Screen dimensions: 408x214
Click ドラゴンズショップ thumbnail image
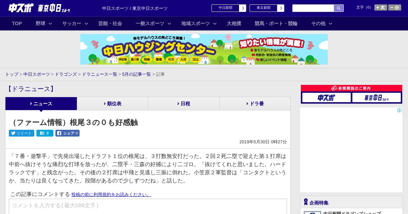pos(312,213)
